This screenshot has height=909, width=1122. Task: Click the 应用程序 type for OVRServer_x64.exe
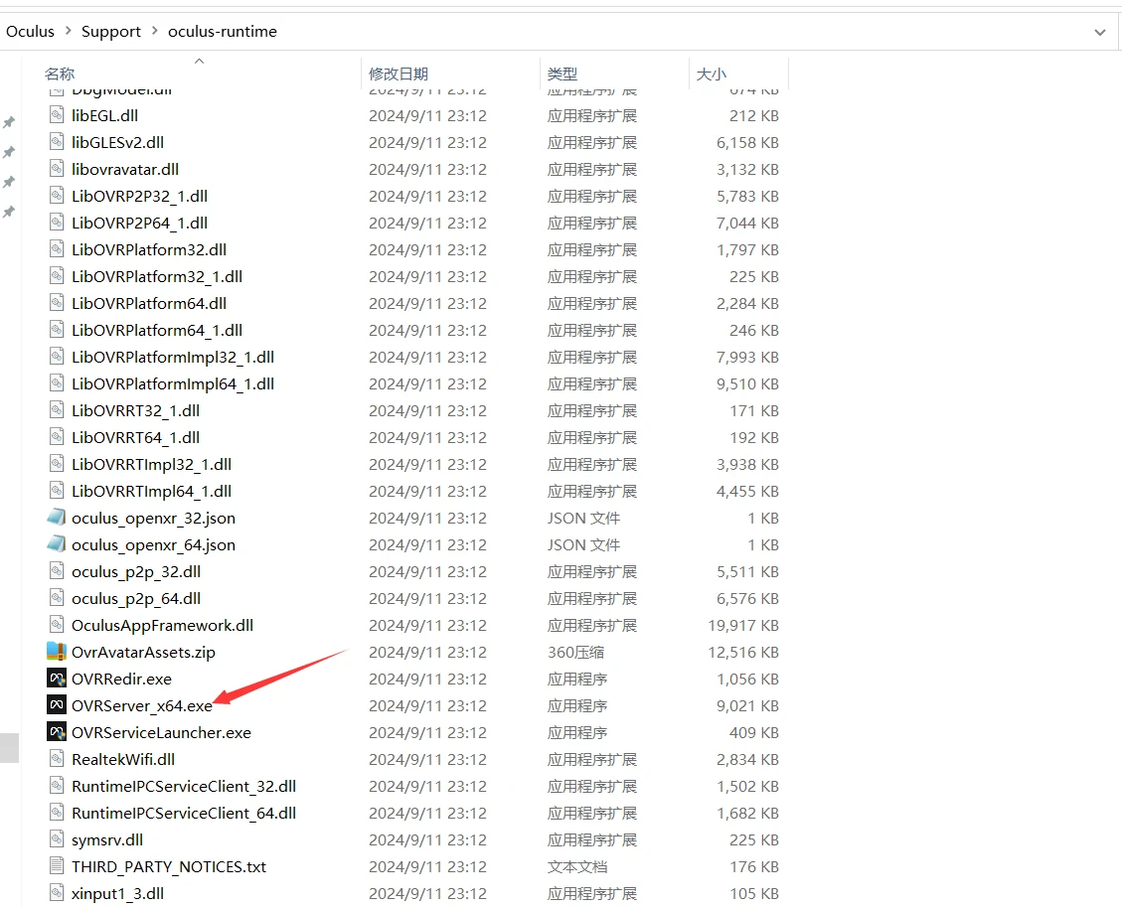pos(577,706)
